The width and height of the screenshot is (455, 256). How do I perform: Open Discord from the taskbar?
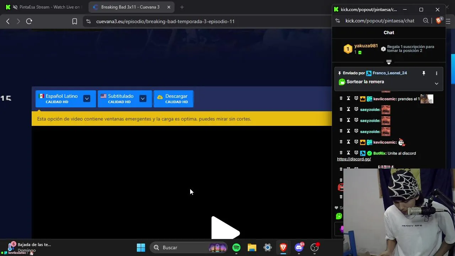[x=299, y=247]
